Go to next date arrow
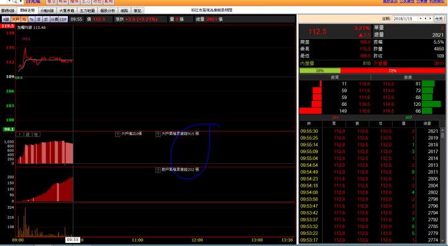Screen dimensions: 448x246 (430, 19)
